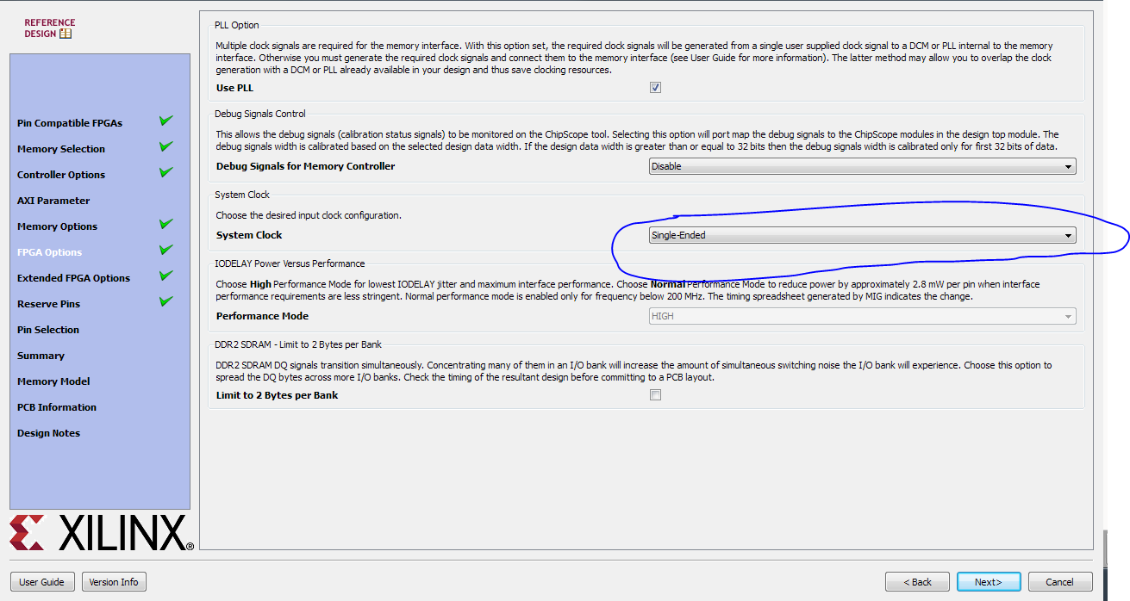Click the green checkmark beside Memory Options
This screenshot has width=1130, height=601.
(x=166, y=225)
